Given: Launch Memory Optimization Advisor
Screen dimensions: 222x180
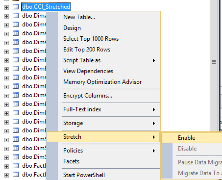Looking at the screenshot, I should pyautogui.click(x=102, y=82).
